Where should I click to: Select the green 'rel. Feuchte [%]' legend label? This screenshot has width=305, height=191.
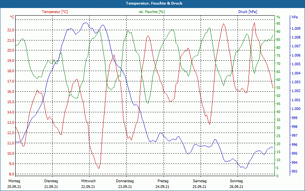point(152,12)
